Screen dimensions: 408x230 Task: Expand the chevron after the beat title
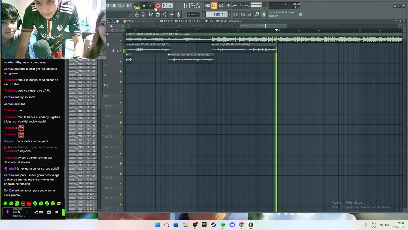(241, 21)
